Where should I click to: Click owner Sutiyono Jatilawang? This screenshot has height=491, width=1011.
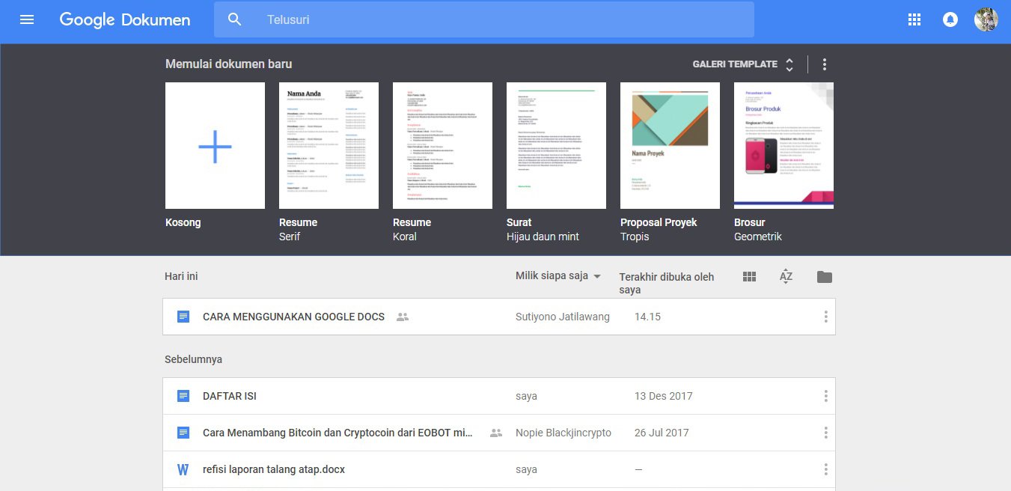click(x=563, y=317)
